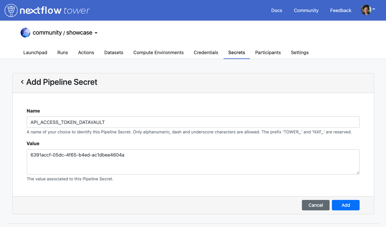Collapse the Add Pipeline Secret panel via chevron

[22, 82]
